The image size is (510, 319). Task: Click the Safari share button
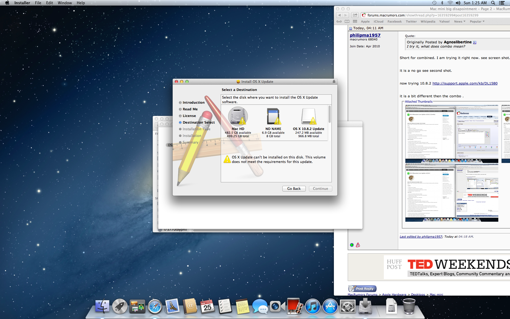355,15
